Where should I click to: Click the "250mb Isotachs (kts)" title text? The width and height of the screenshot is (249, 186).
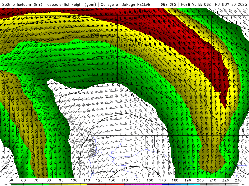pos(22,4)
